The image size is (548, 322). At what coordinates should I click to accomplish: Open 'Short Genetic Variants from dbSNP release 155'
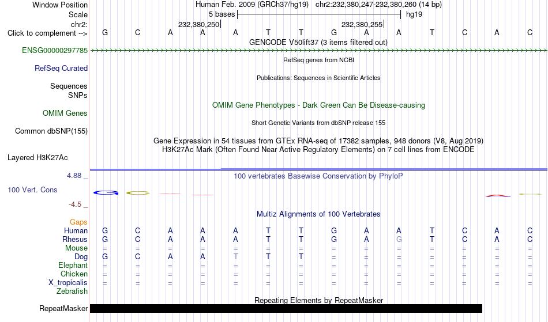[318, 123]
